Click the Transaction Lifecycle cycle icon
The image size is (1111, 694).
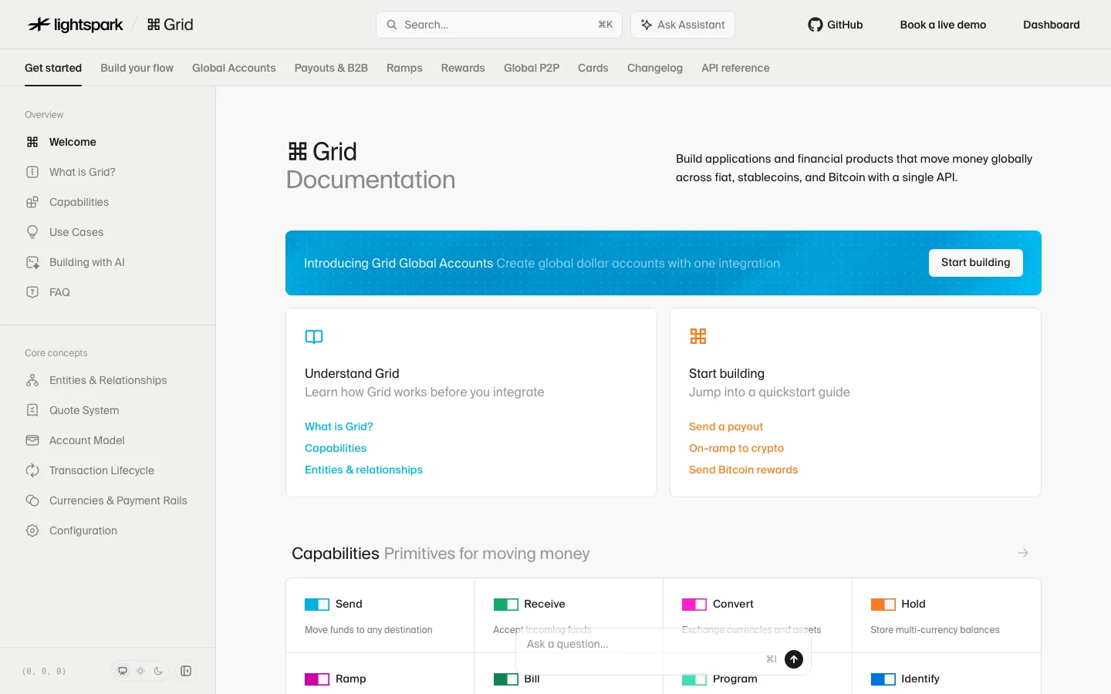[x=32, y=470]
